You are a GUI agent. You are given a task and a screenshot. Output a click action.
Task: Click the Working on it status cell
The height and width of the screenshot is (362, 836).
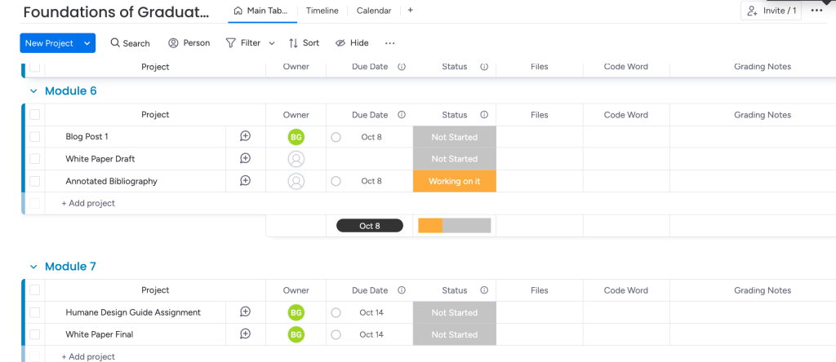(x=454, y=181)
